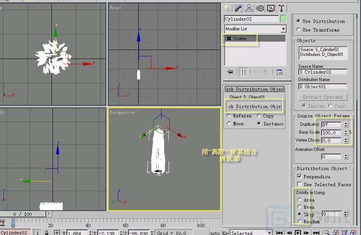Step to next frame

pos(306,233)
